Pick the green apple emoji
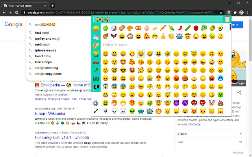This screenshot has height=157, width=252. coord(106,28)
